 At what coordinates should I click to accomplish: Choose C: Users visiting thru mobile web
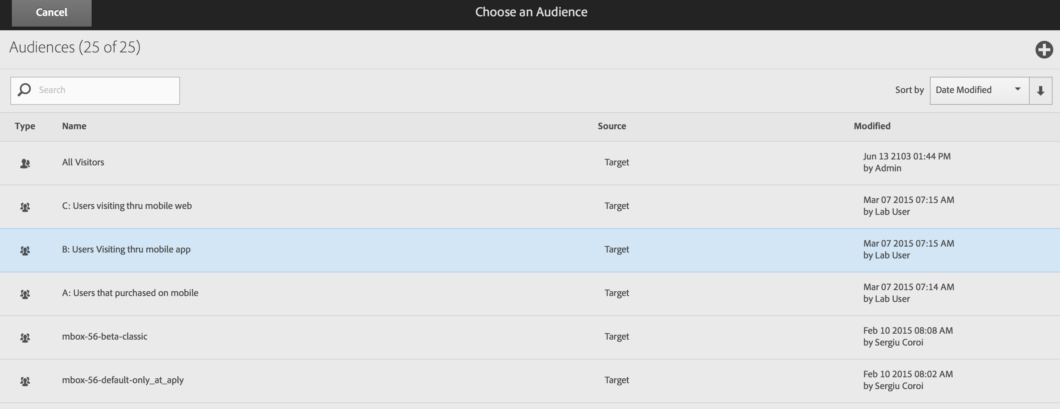coord(127,206)
